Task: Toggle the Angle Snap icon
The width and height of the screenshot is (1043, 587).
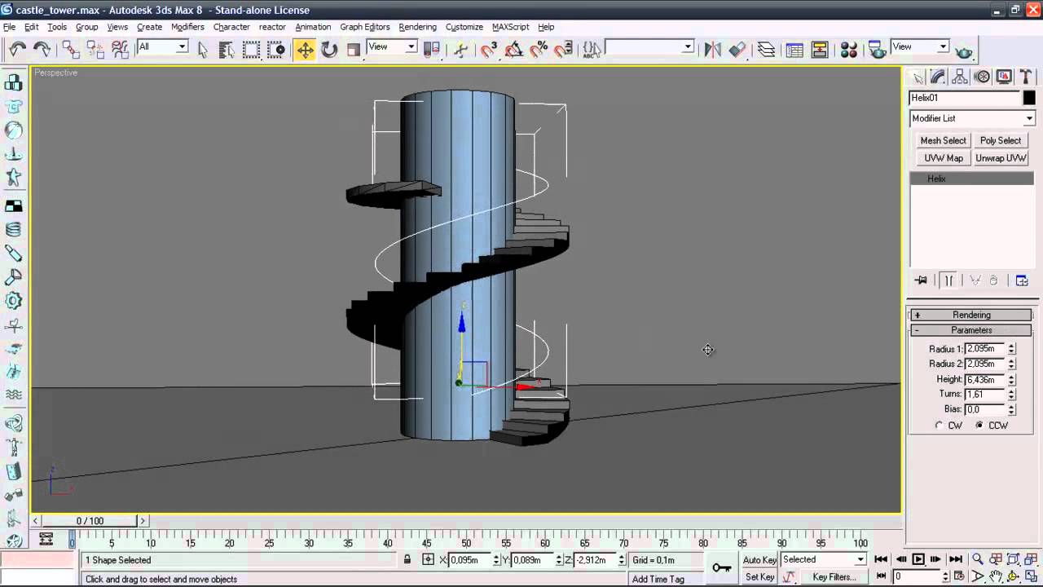Action: pyautogui.click(x=514, y=50)
